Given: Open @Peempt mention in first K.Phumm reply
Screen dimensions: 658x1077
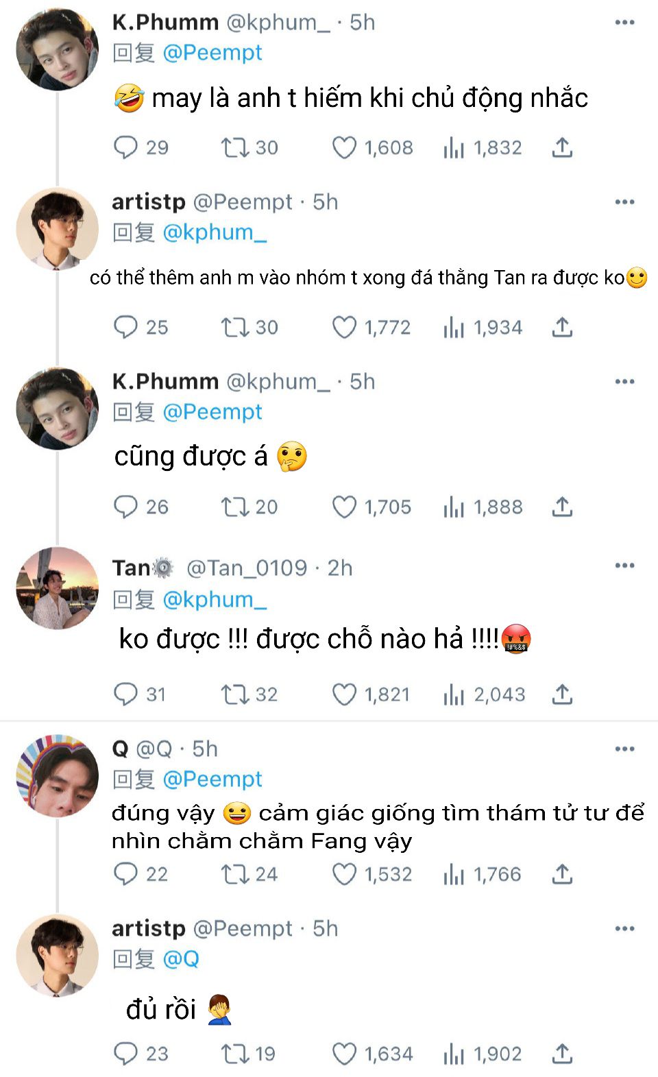Looking at the screenshot, I should tap(212, 53).
